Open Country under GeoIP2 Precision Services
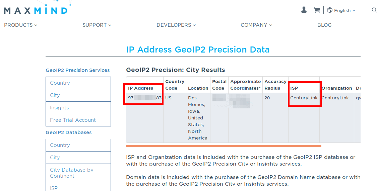Viewport: 377px width, 191px height. coord(78,83)
